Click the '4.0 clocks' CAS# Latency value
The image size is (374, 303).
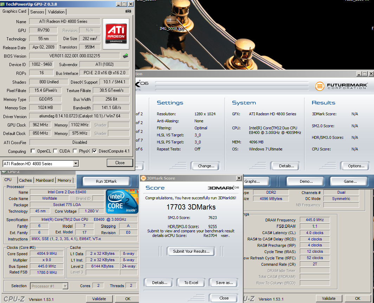(x=315, y=233)
